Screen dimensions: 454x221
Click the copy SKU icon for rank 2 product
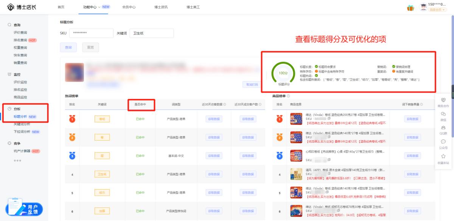(x=329, y=137)
